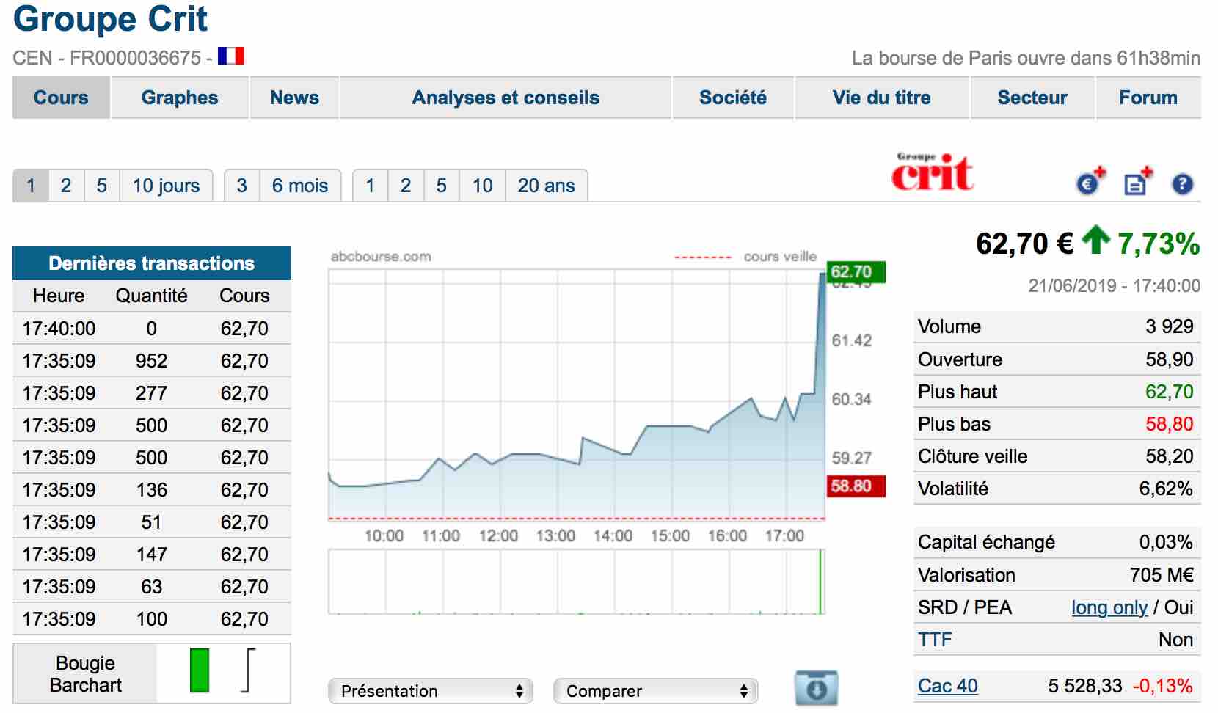Screen dimensions: 1218x713
Task: Switch to the Graphes tab
Action: tap(180, 98)
